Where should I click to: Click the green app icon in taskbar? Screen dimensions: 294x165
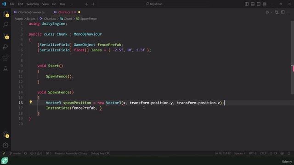5,161
